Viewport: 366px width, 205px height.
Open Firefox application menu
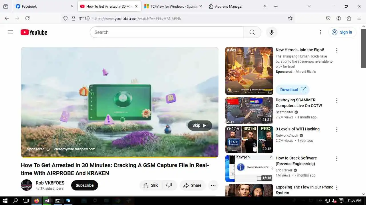(x=359, y=18)
